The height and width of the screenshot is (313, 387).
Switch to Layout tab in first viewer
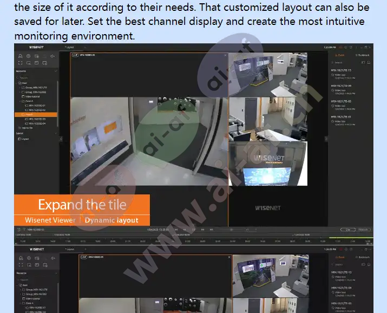[69, 47]
